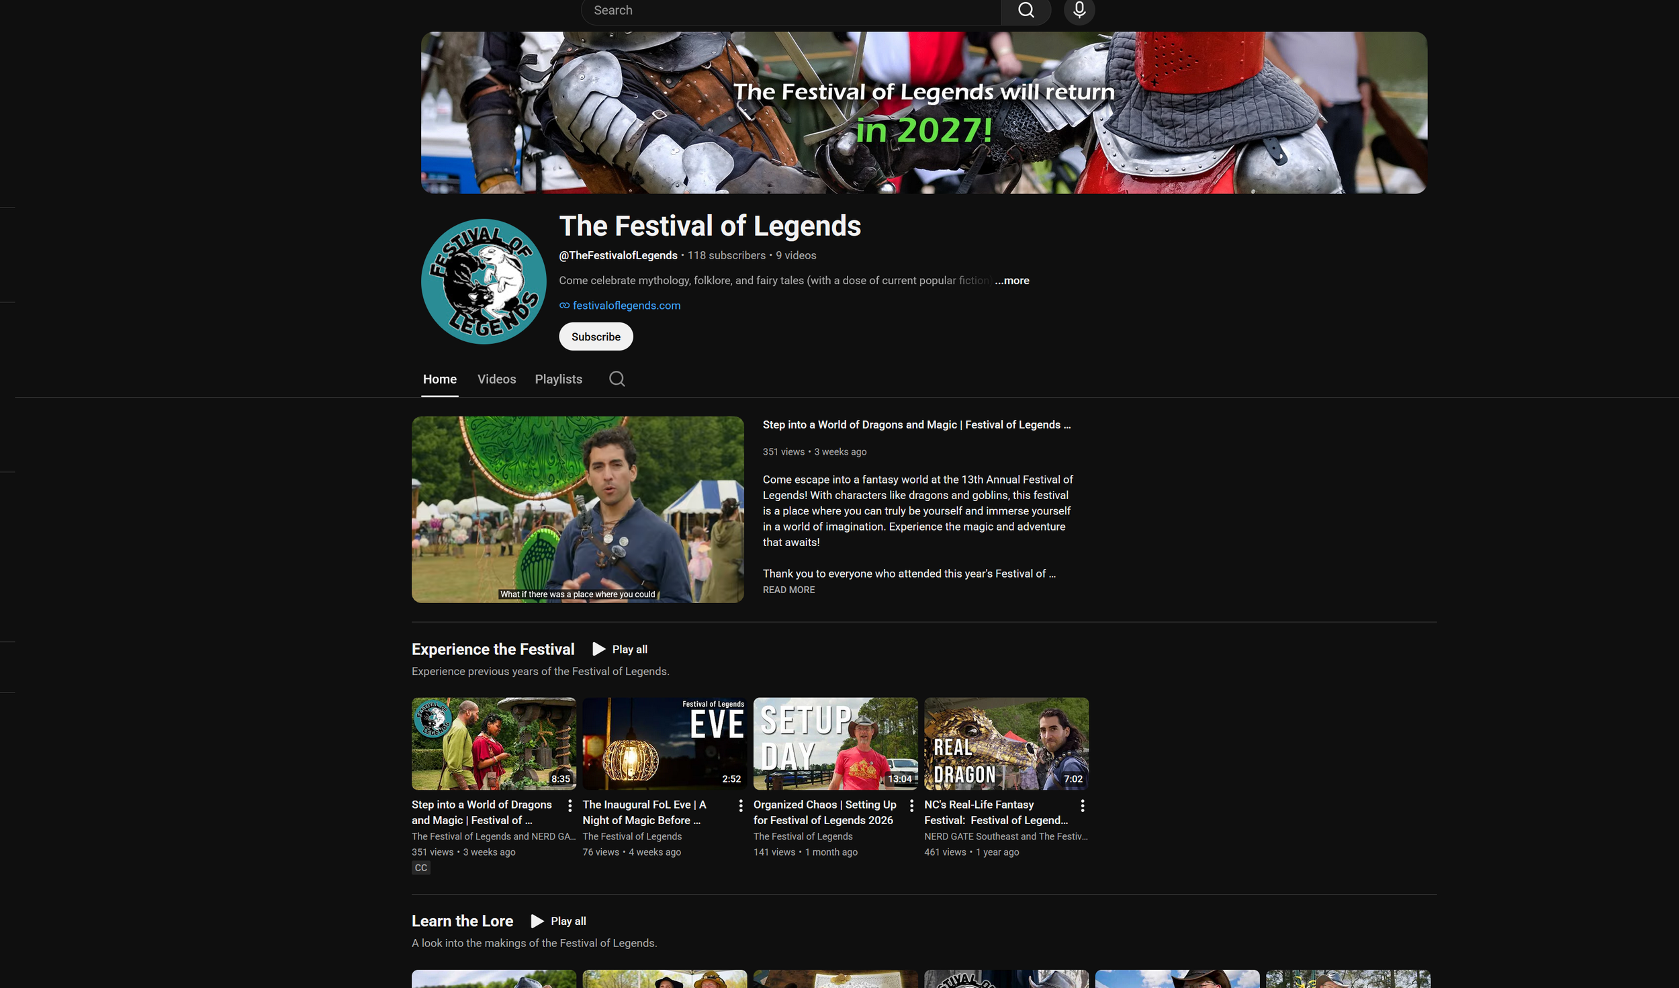Click '141 views • 1 month ago' text

pyautogui.click(x=805, y=852)
